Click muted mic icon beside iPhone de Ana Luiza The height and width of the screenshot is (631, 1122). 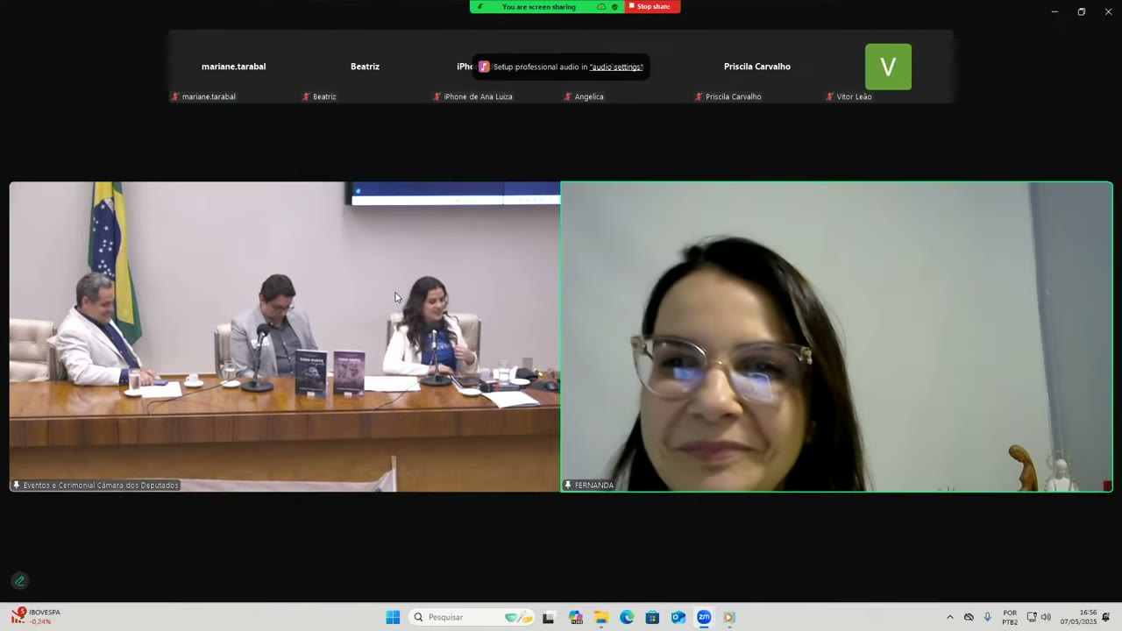(x=437, y=96)
